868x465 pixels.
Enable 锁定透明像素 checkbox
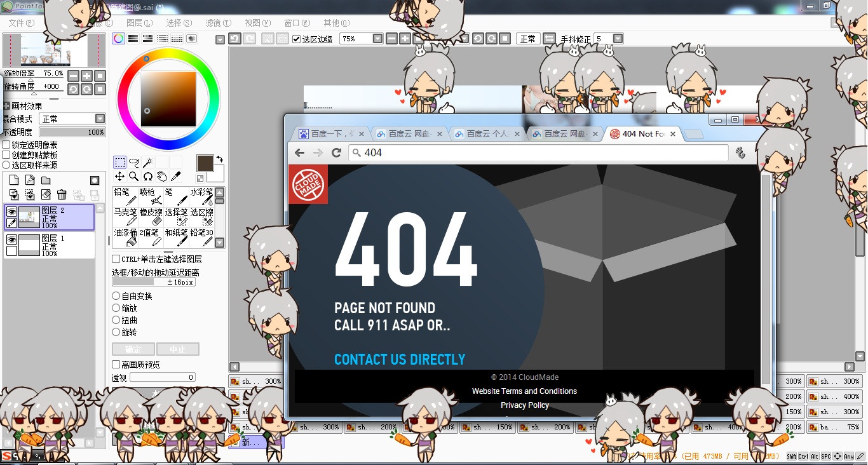tap(6, 145)
